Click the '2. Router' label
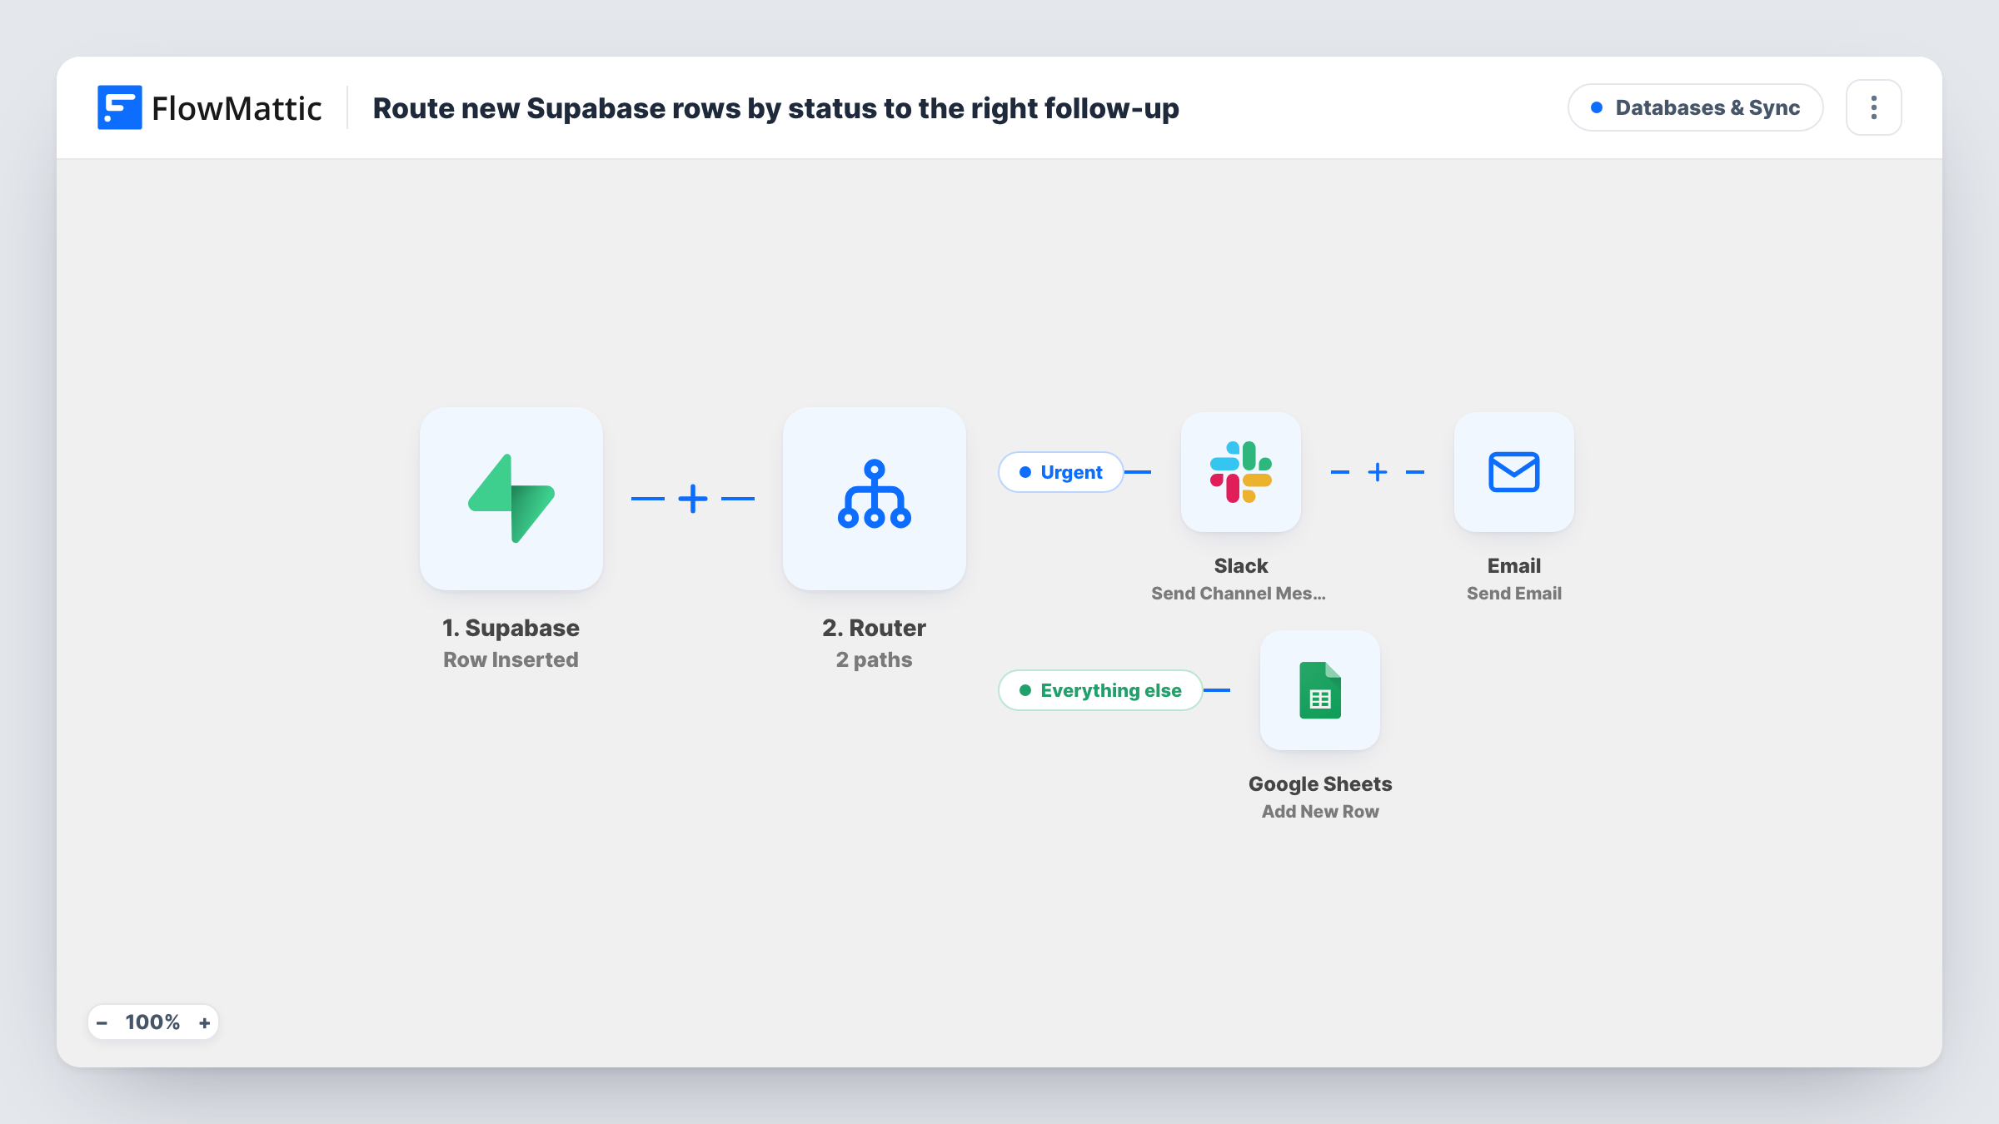Image resolution: width=1999 pixels, height=1124 pixels. [x=874, y=628]
